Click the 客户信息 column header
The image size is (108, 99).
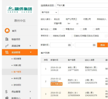point(72,60)
